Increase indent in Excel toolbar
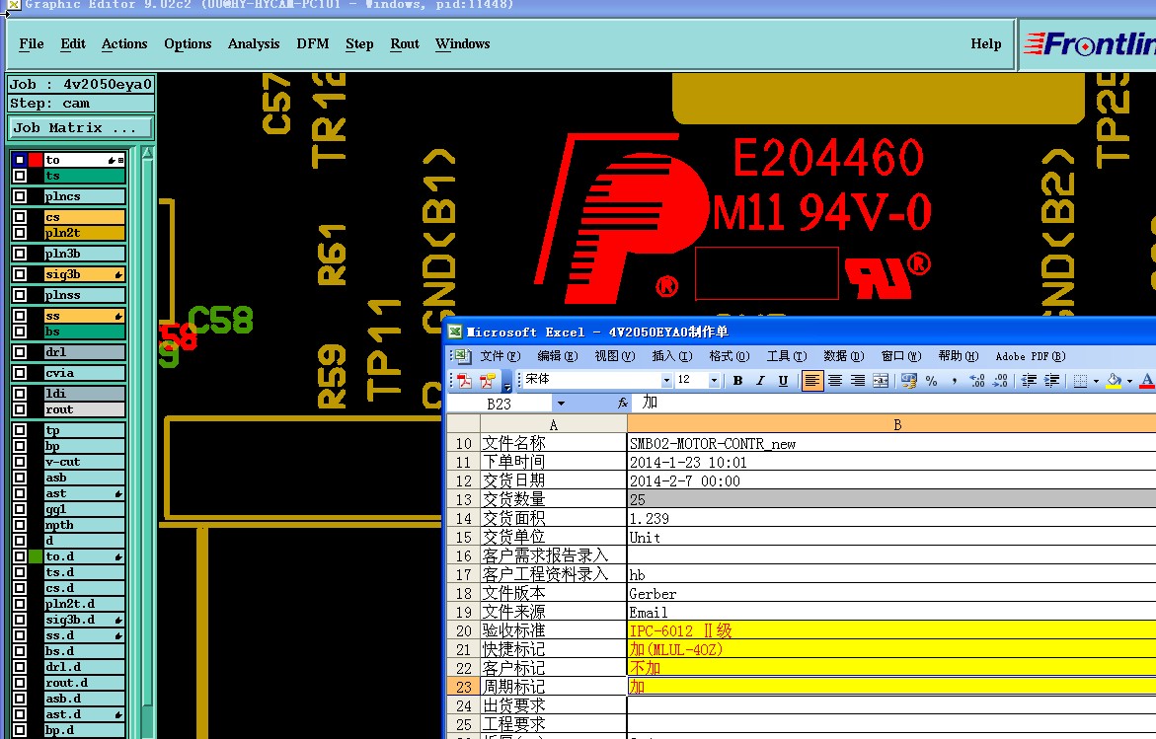 point(1052,380)
